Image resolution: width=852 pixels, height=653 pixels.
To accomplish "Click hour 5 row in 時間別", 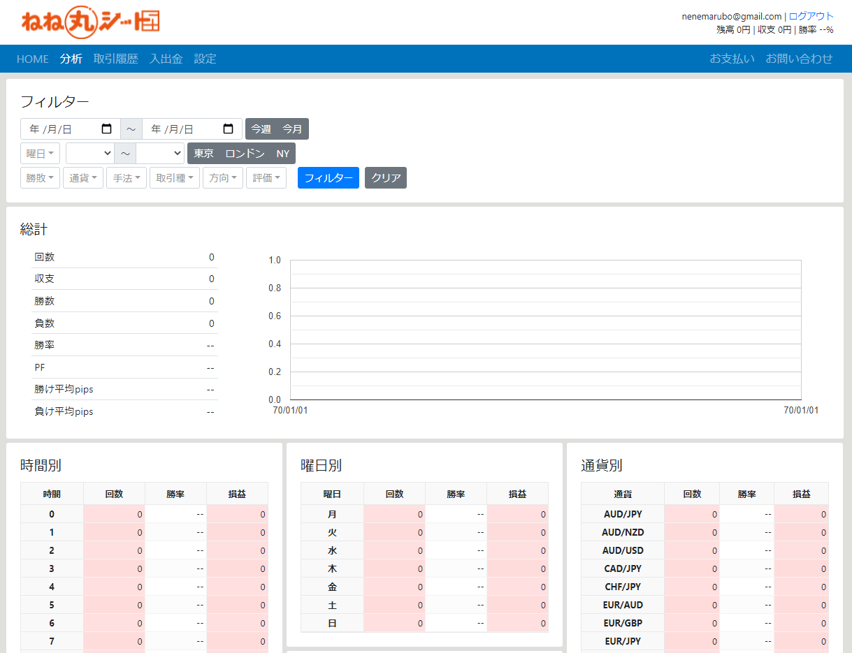I will [144, 605].
